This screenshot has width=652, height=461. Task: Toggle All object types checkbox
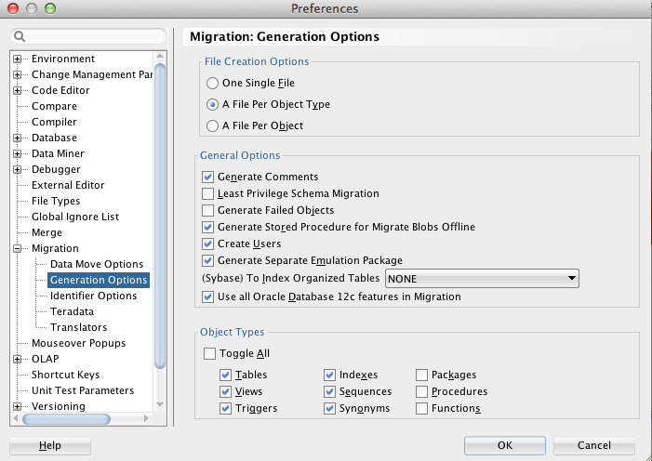point(208,353)
